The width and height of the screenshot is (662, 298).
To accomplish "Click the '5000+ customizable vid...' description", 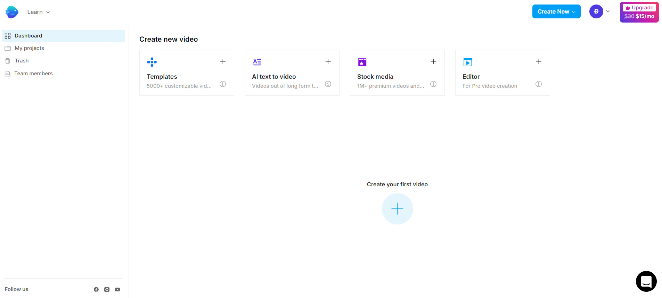I will (x=179, y=86).
